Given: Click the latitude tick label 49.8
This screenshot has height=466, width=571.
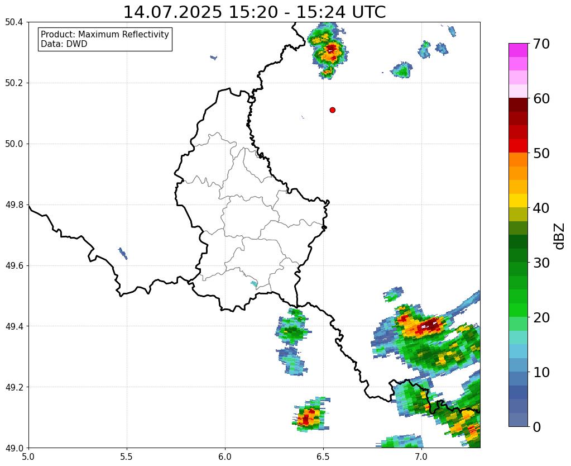Looking at the screenshot, I should 14,205.
